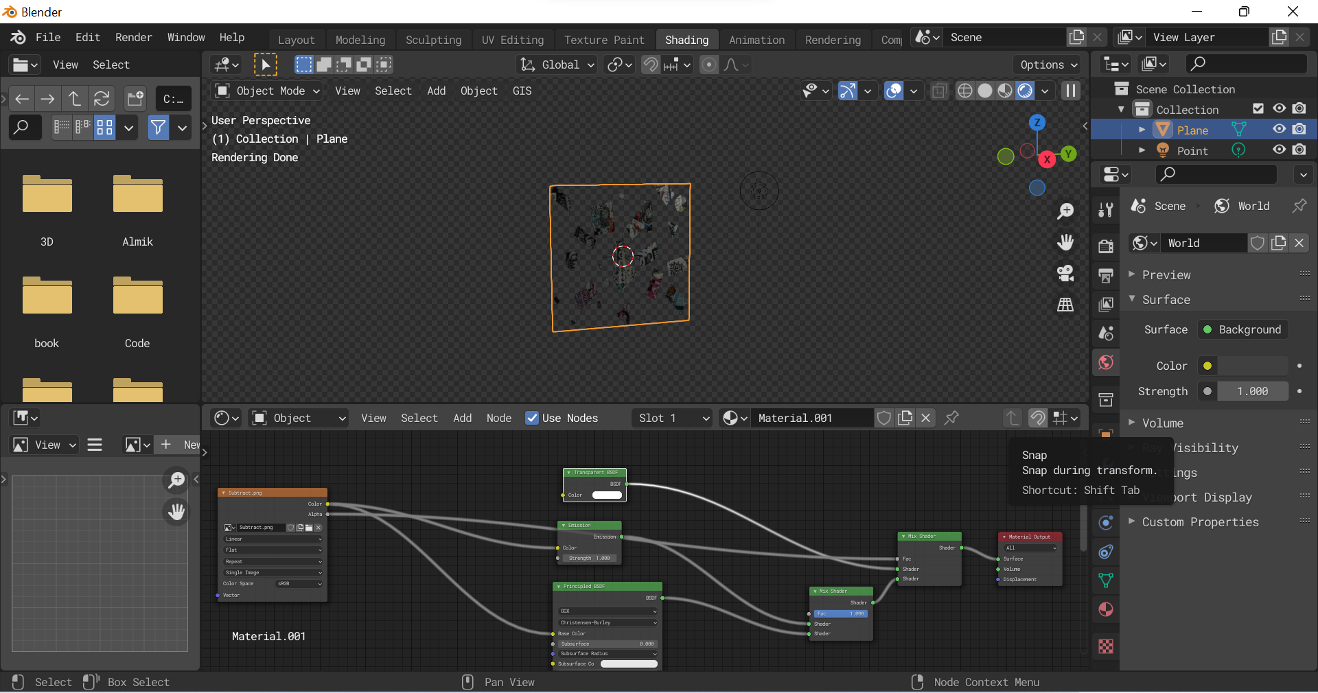Open the Object Data (mesh) properties tab

pos(1105,580)
